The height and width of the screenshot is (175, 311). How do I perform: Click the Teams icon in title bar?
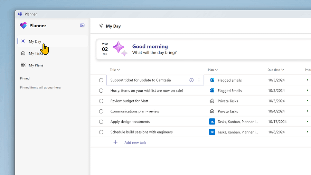click(x=20, y=14)
